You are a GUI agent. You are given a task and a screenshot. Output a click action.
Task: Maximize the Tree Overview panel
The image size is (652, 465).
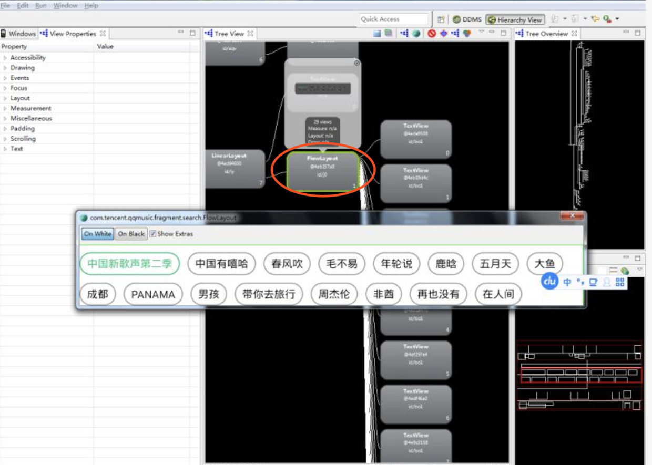[x=637, y=33]
